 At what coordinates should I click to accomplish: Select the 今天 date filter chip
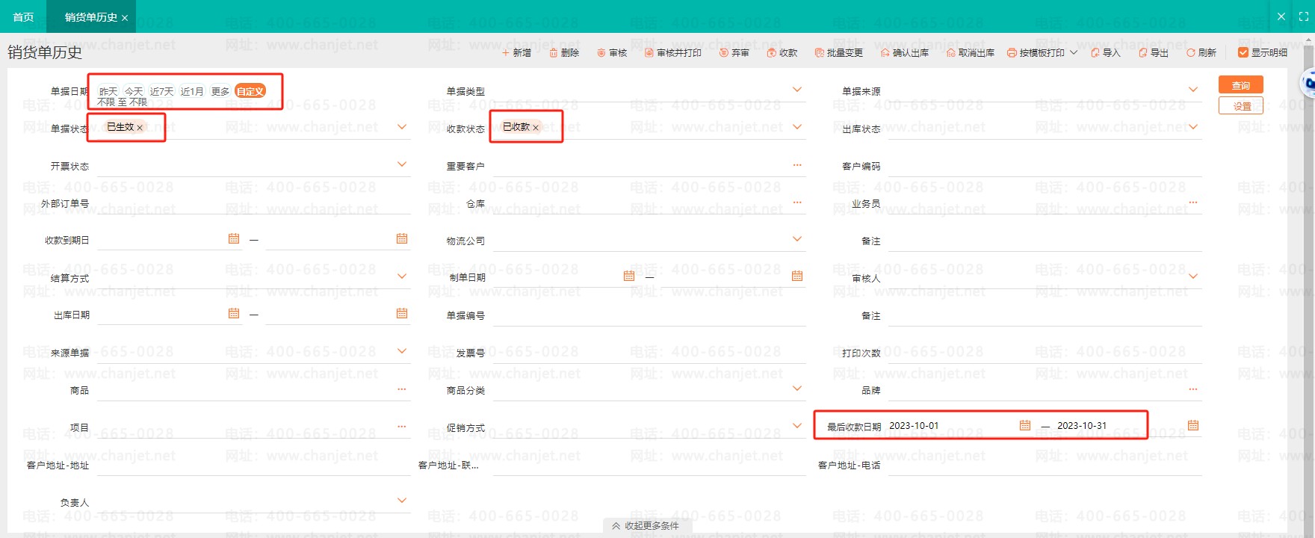click(134, 91)
